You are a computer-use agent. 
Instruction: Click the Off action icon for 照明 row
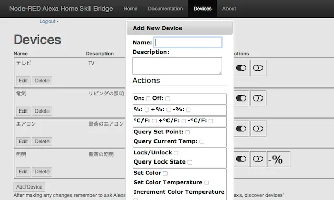coord(258,159)
